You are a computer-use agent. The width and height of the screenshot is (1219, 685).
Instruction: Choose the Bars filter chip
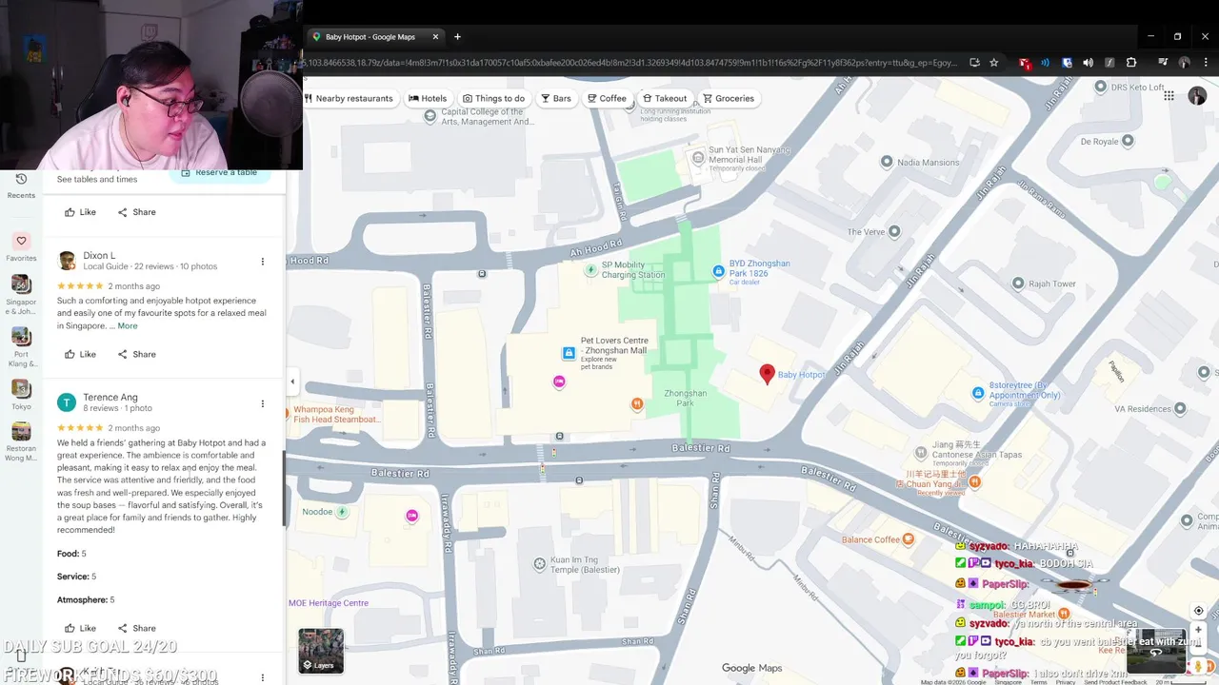tap(556, 98)
